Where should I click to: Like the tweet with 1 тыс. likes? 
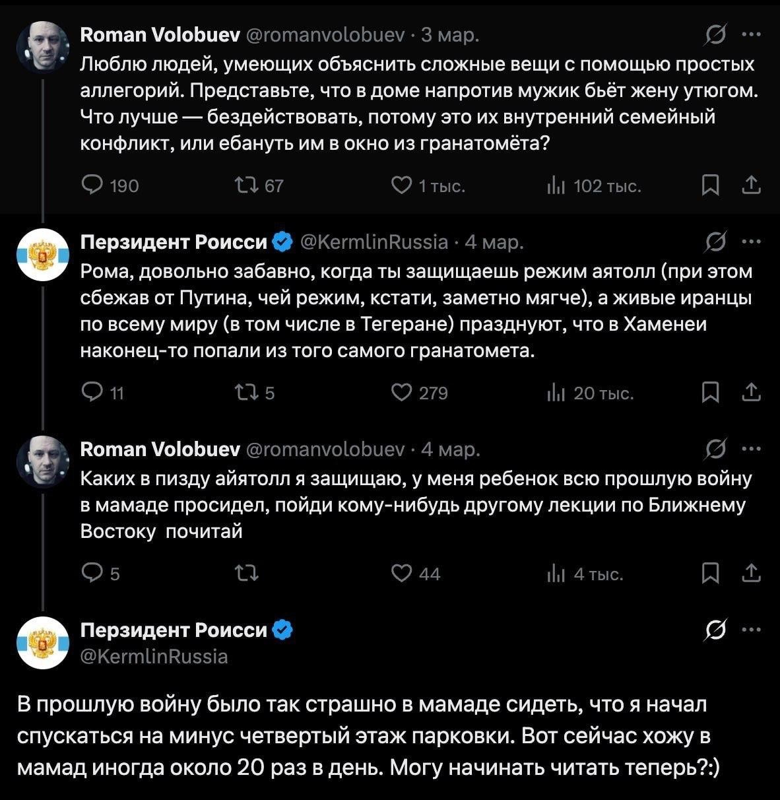[401, 186]
